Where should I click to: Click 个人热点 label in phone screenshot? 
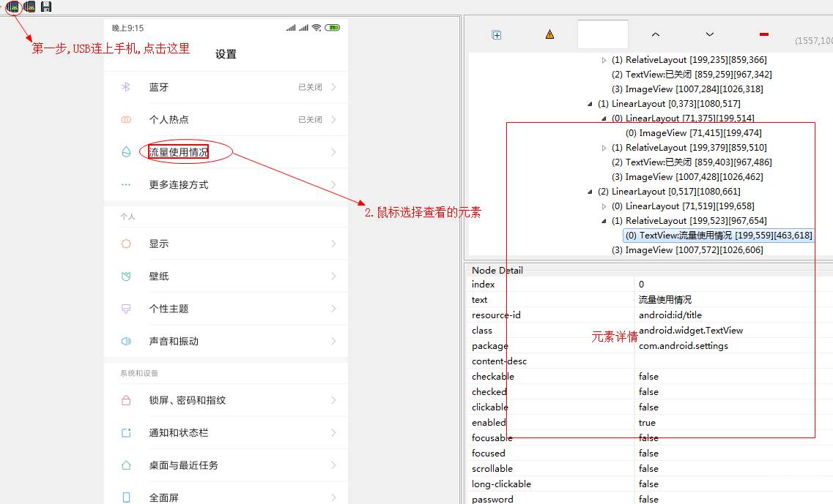tap(169, 120)
